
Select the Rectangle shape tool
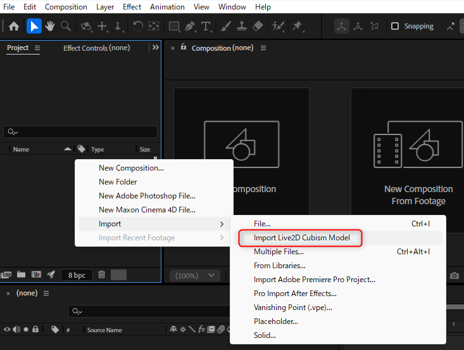tap(174, 27)
